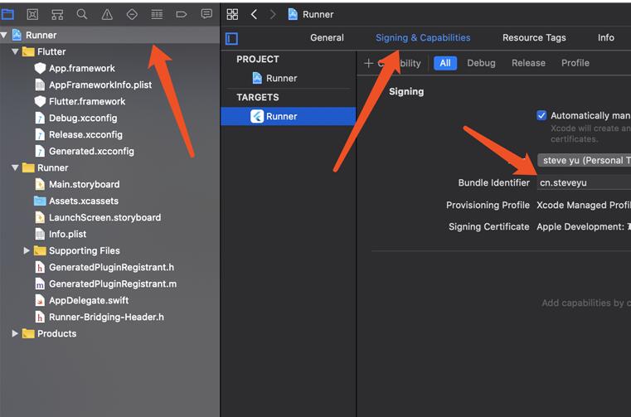The image size is (631, 417).
Task: Expand the Products folder
Action: (15, 333)
